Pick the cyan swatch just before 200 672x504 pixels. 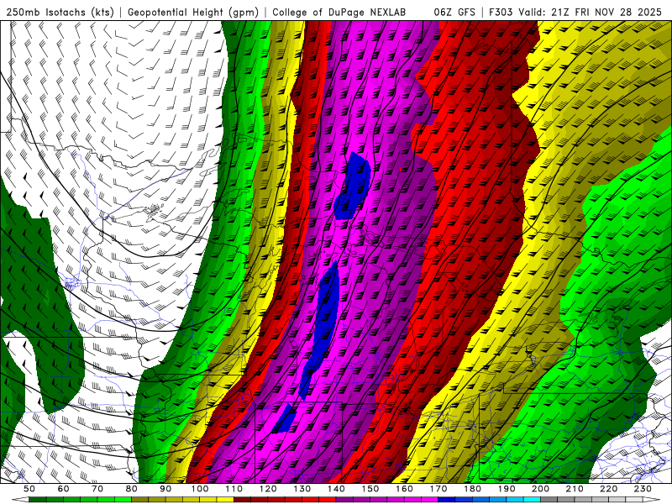point(532,499)
